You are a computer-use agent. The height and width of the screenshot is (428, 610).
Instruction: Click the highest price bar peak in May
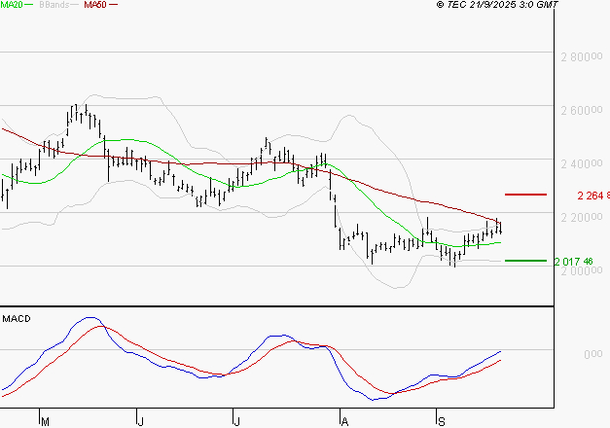tap(86, 105)
